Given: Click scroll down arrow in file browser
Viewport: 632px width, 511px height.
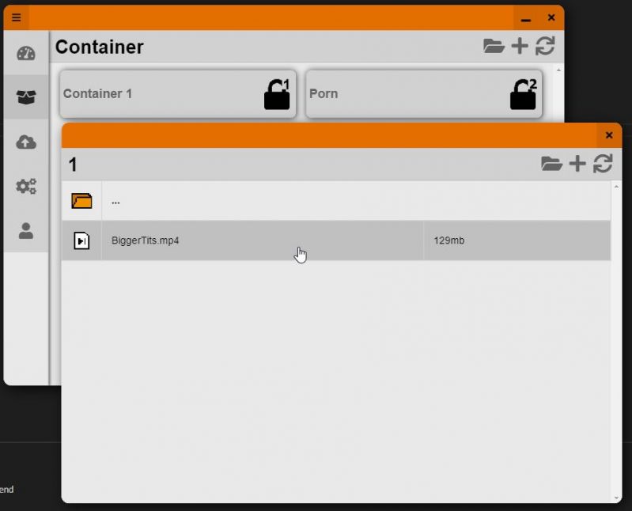Looking at the screenshot, I should click(x=616, y=498).
